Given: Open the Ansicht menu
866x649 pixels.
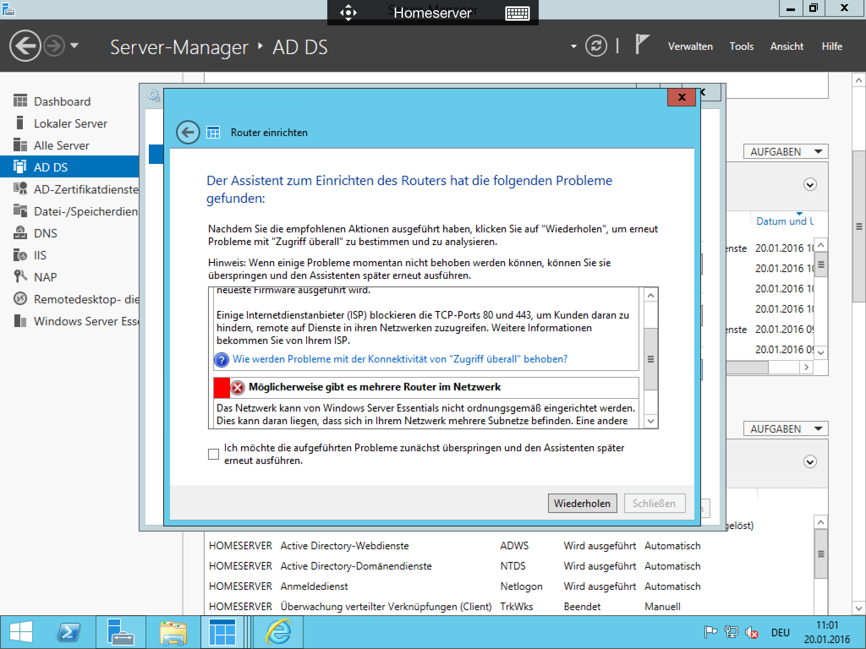Looking at the screenshot, I should coord(787,46).
